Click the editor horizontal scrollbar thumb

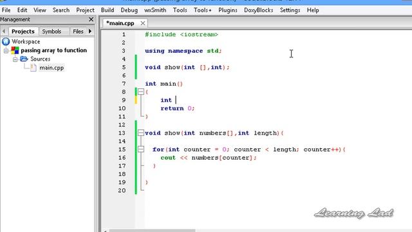pyautogui.click(x=152, y=231)
